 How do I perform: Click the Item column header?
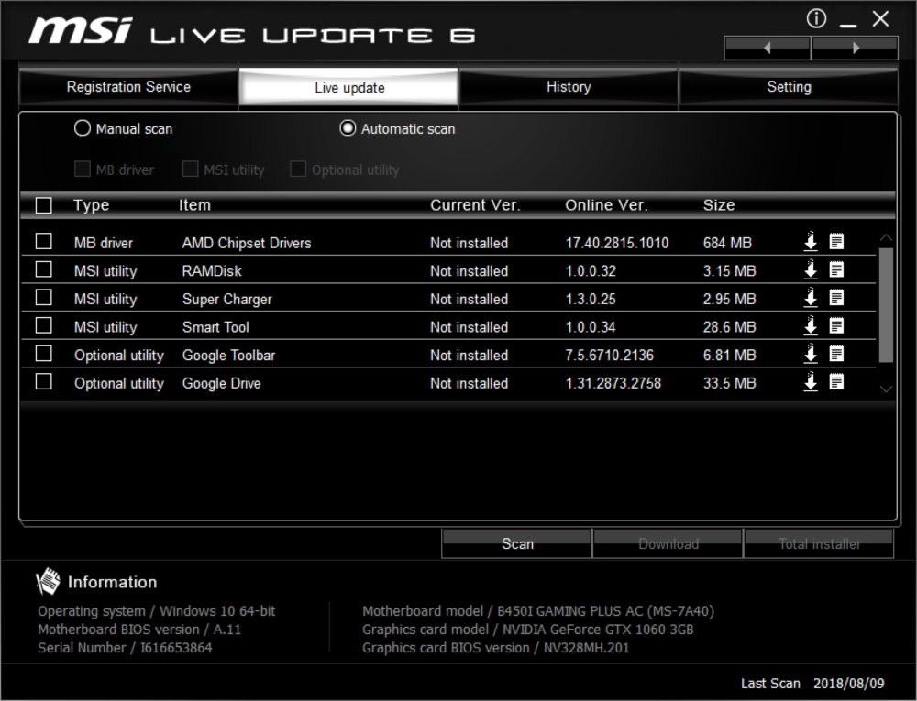pyautogui.click(x=194, y=205)
